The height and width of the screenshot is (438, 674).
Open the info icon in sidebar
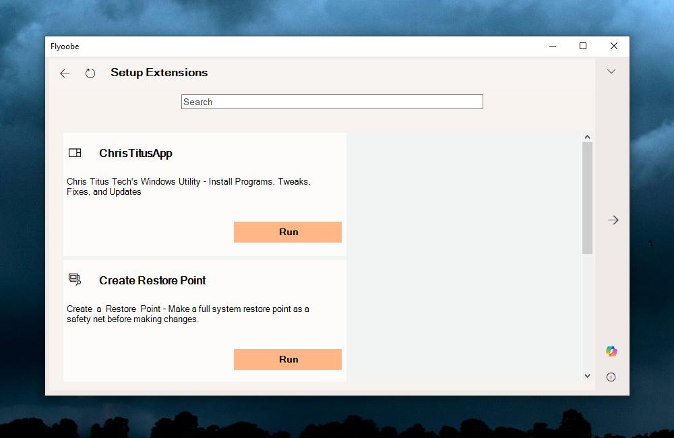pyautogui.click(x=611, y=377)
